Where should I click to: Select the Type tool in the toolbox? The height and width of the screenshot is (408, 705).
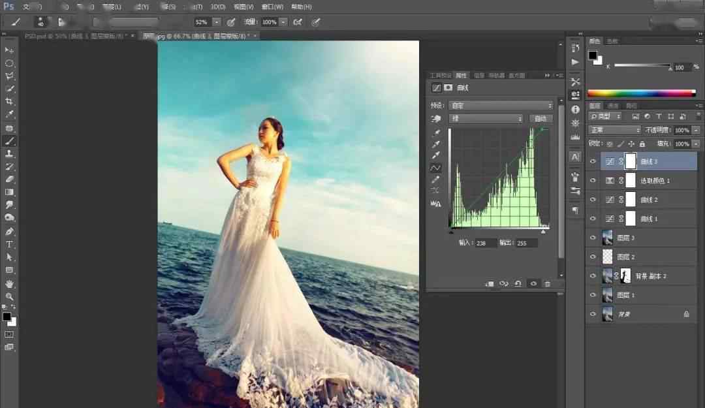[9, 244]
